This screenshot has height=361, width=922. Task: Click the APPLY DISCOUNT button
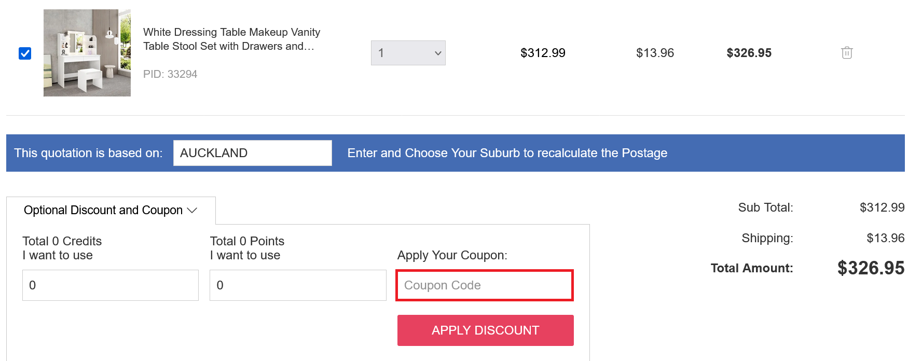pos(485,330)
